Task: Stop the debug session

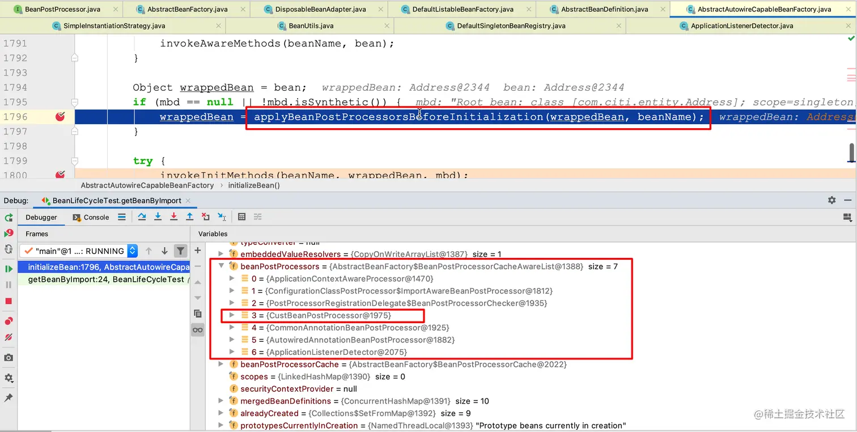Action: [9, 301]
